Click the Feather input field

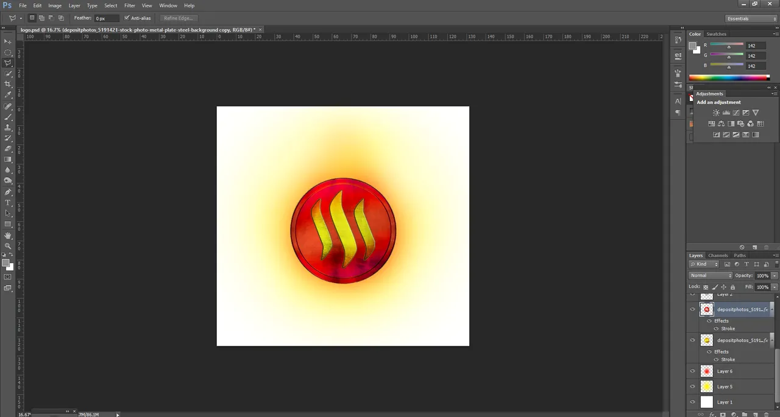(107, 18)
